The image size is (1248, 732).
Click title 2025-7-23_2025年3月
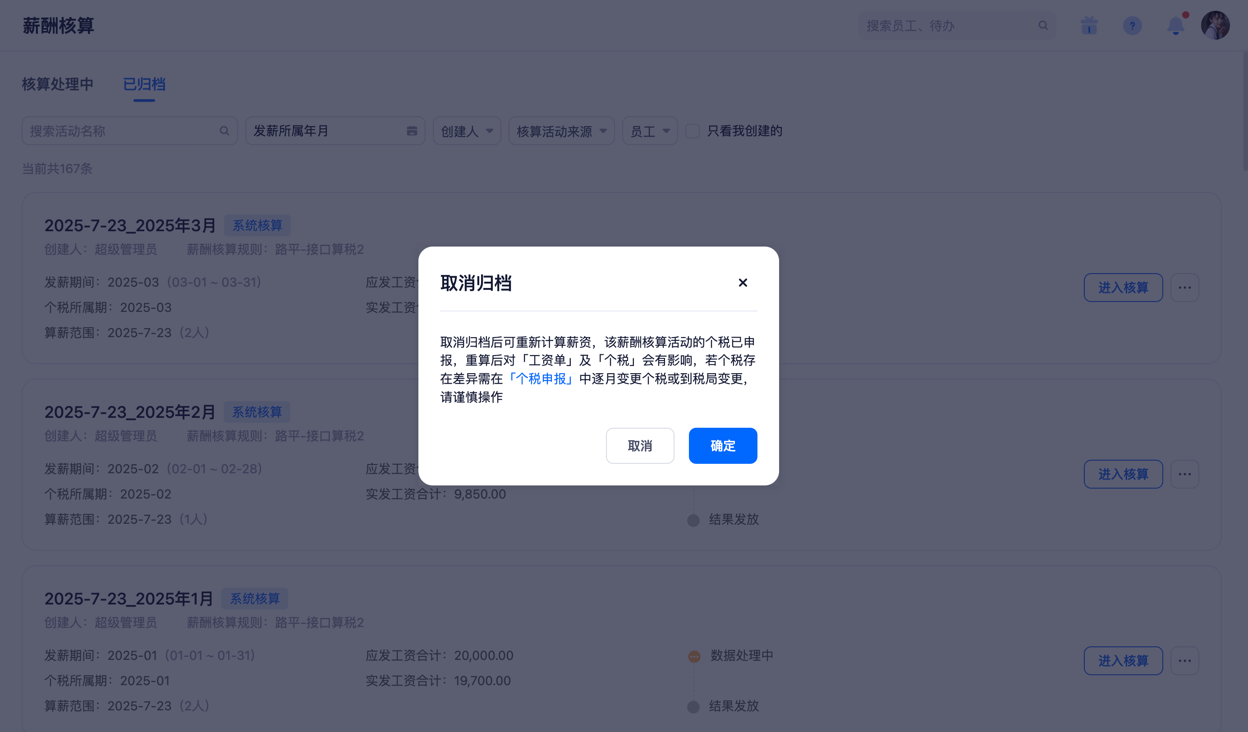[130, 225]
